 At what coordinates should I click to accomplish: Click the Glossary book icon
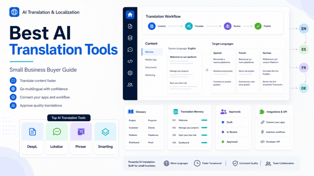coord(131,112)
